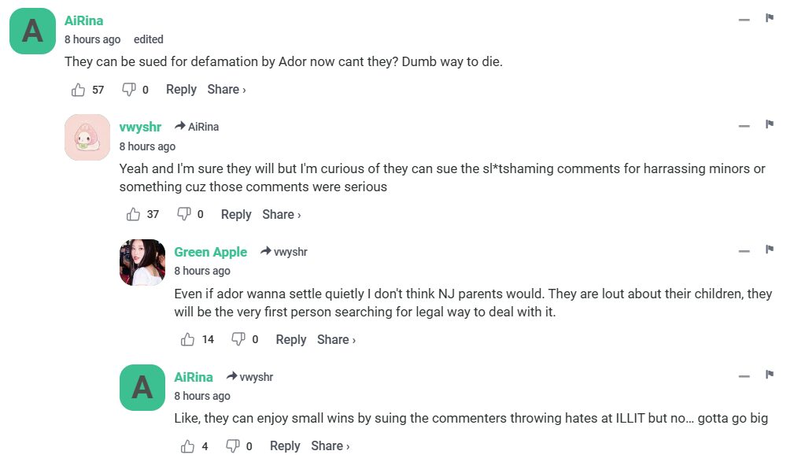Click vwyshr's pink bunny avatar
The height and width of the screenshot is (462, 794).
87,137
